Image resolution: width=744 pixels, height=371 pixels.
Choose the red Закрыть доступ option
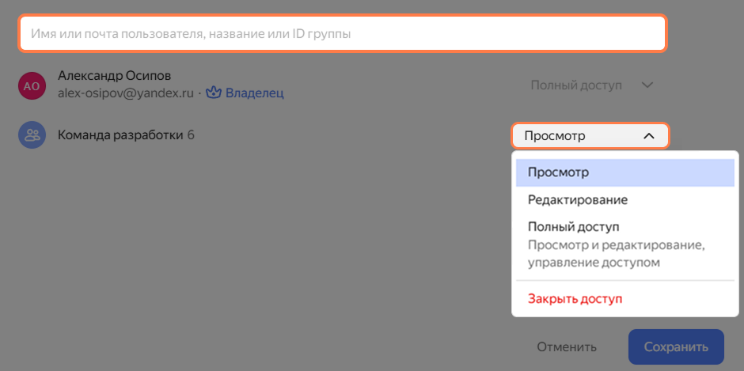(x=575, y=299)
